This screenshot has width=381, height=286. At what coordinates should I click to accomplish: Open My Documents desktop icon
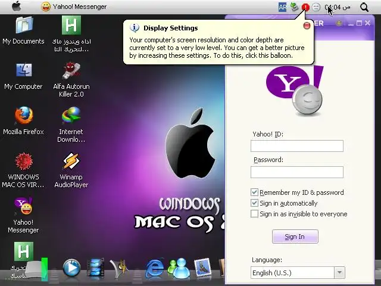(x=24, y=30)
